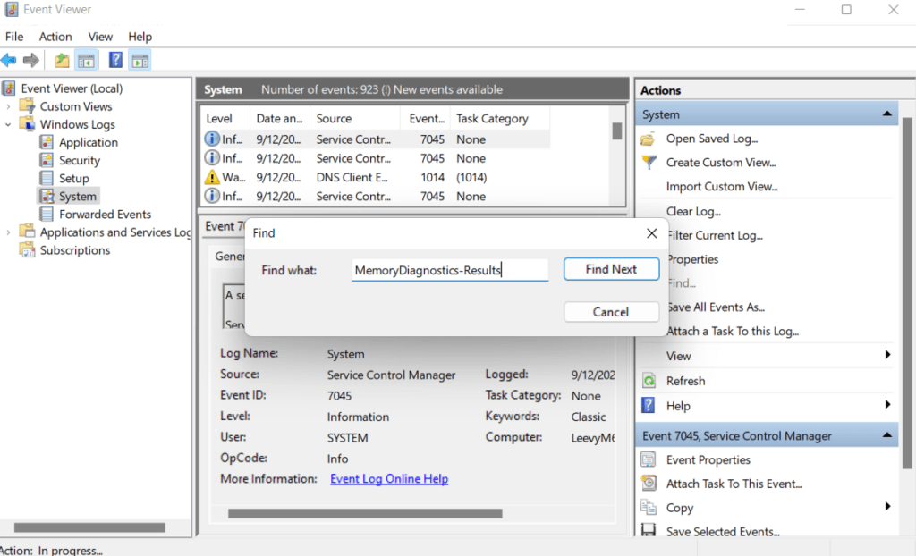Click the Show/Hide Console Tree toolbar icon
The image size is (916, 556).
coord(86,59)
